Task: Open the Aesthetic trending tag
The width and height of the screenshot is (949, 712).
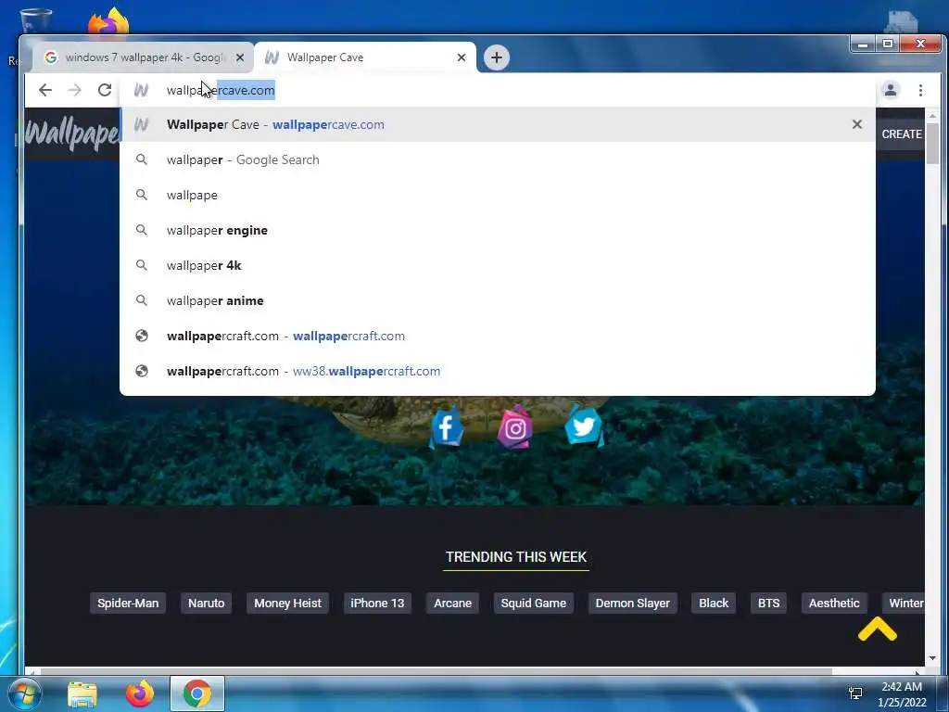Action: pyautogui.click(x=834, y=603)
